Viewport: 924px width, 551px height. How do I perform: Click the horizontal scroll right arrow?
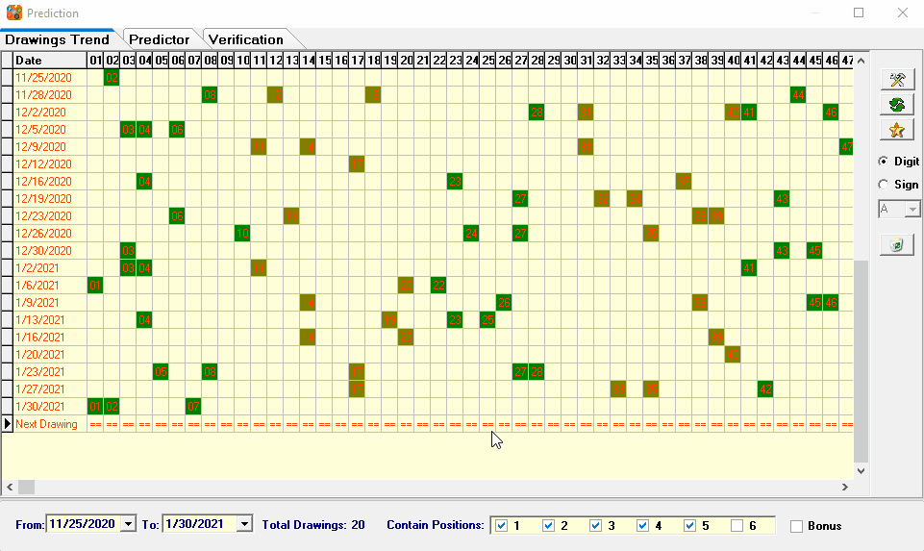845,487
